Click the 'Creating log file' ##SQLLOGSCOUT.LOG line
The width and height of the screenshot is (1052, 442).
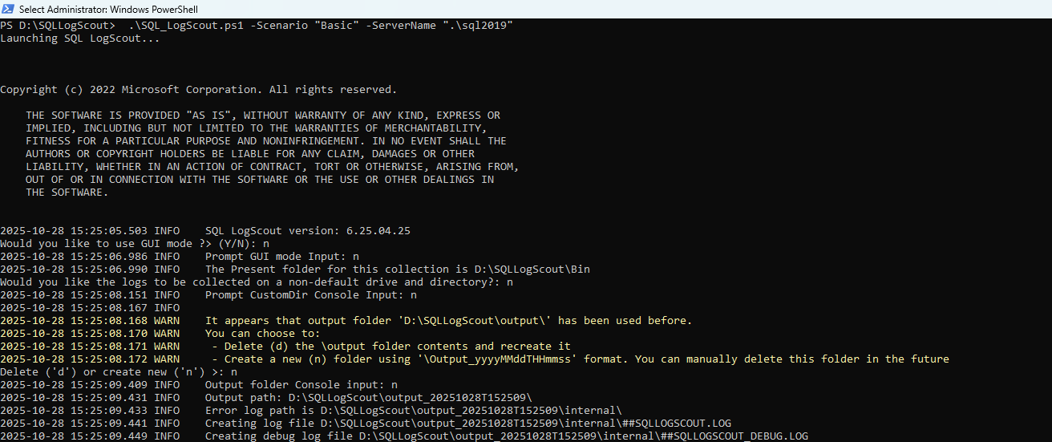click(366, 424)
